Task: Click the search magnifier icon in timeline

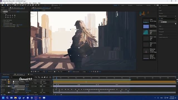Action: click(x=12, y=77)
